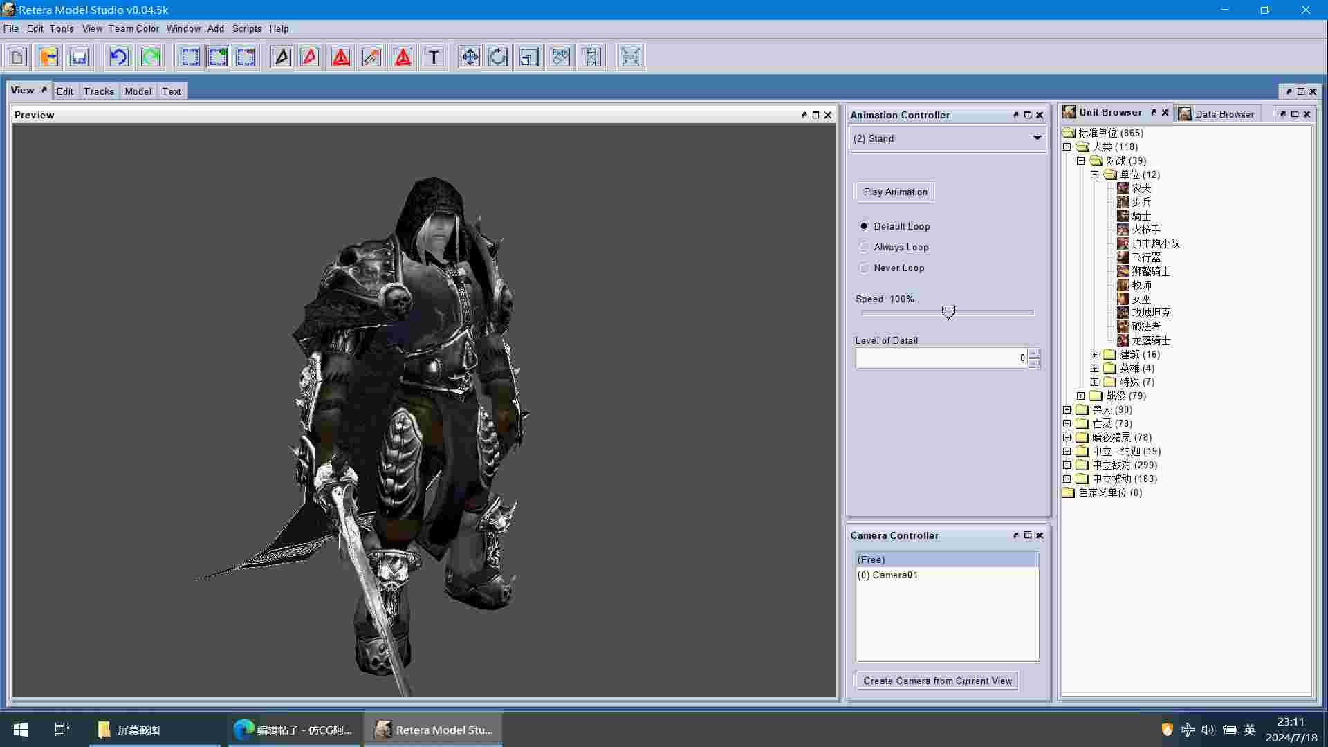Click the Save floppy disk icon
Viewport: 1328px width, 747px height.
[79, 57]
